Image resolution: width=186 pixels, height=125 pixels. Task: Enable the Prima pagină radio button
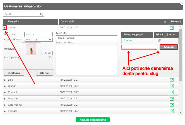click(50, 58)
